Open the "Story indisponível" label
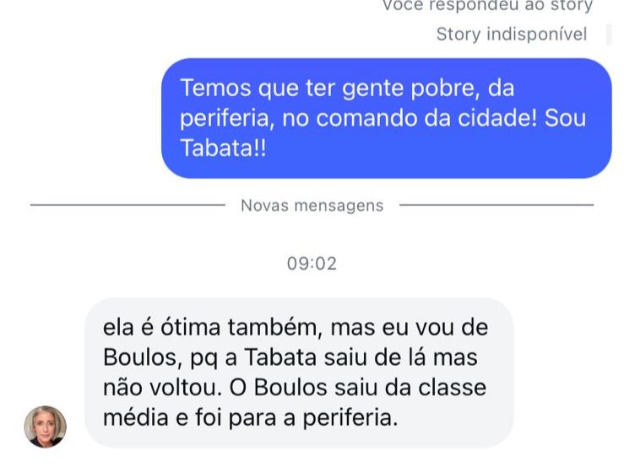 tap(512, 35)
